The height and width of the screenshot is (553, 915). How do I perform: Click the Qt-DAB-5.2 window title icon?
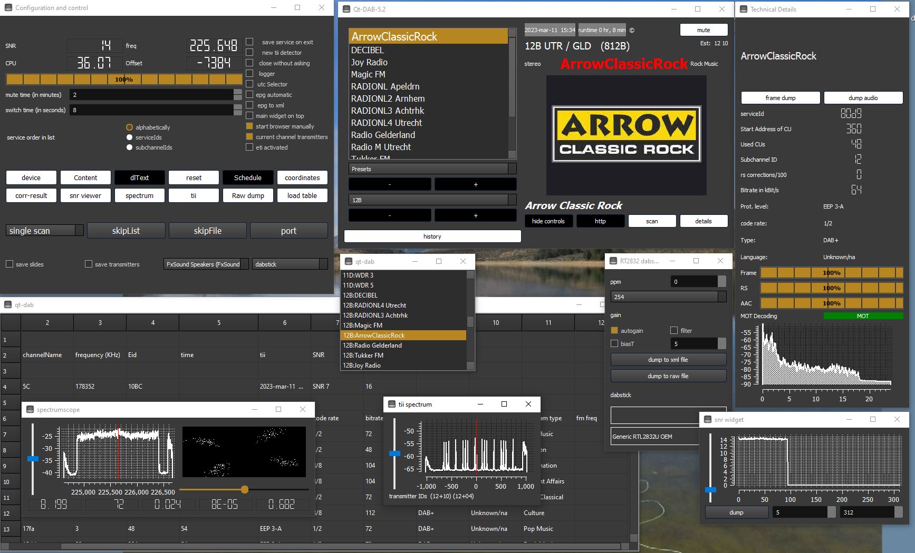[346, 9]
